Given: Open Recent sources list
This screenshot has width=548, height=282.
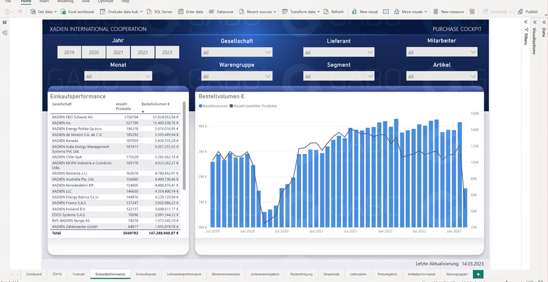Looking at the screenshot, I should click(x=258, y=11).
